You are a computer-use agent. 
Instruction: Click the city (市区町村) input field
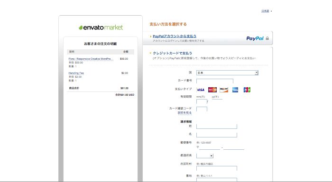(217, 168)
